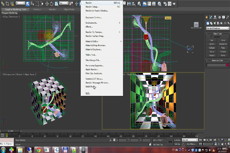This screenshot has height=153, width=230.
Task: Select the Shapes category icon
Action: click(x=211, y=23)
